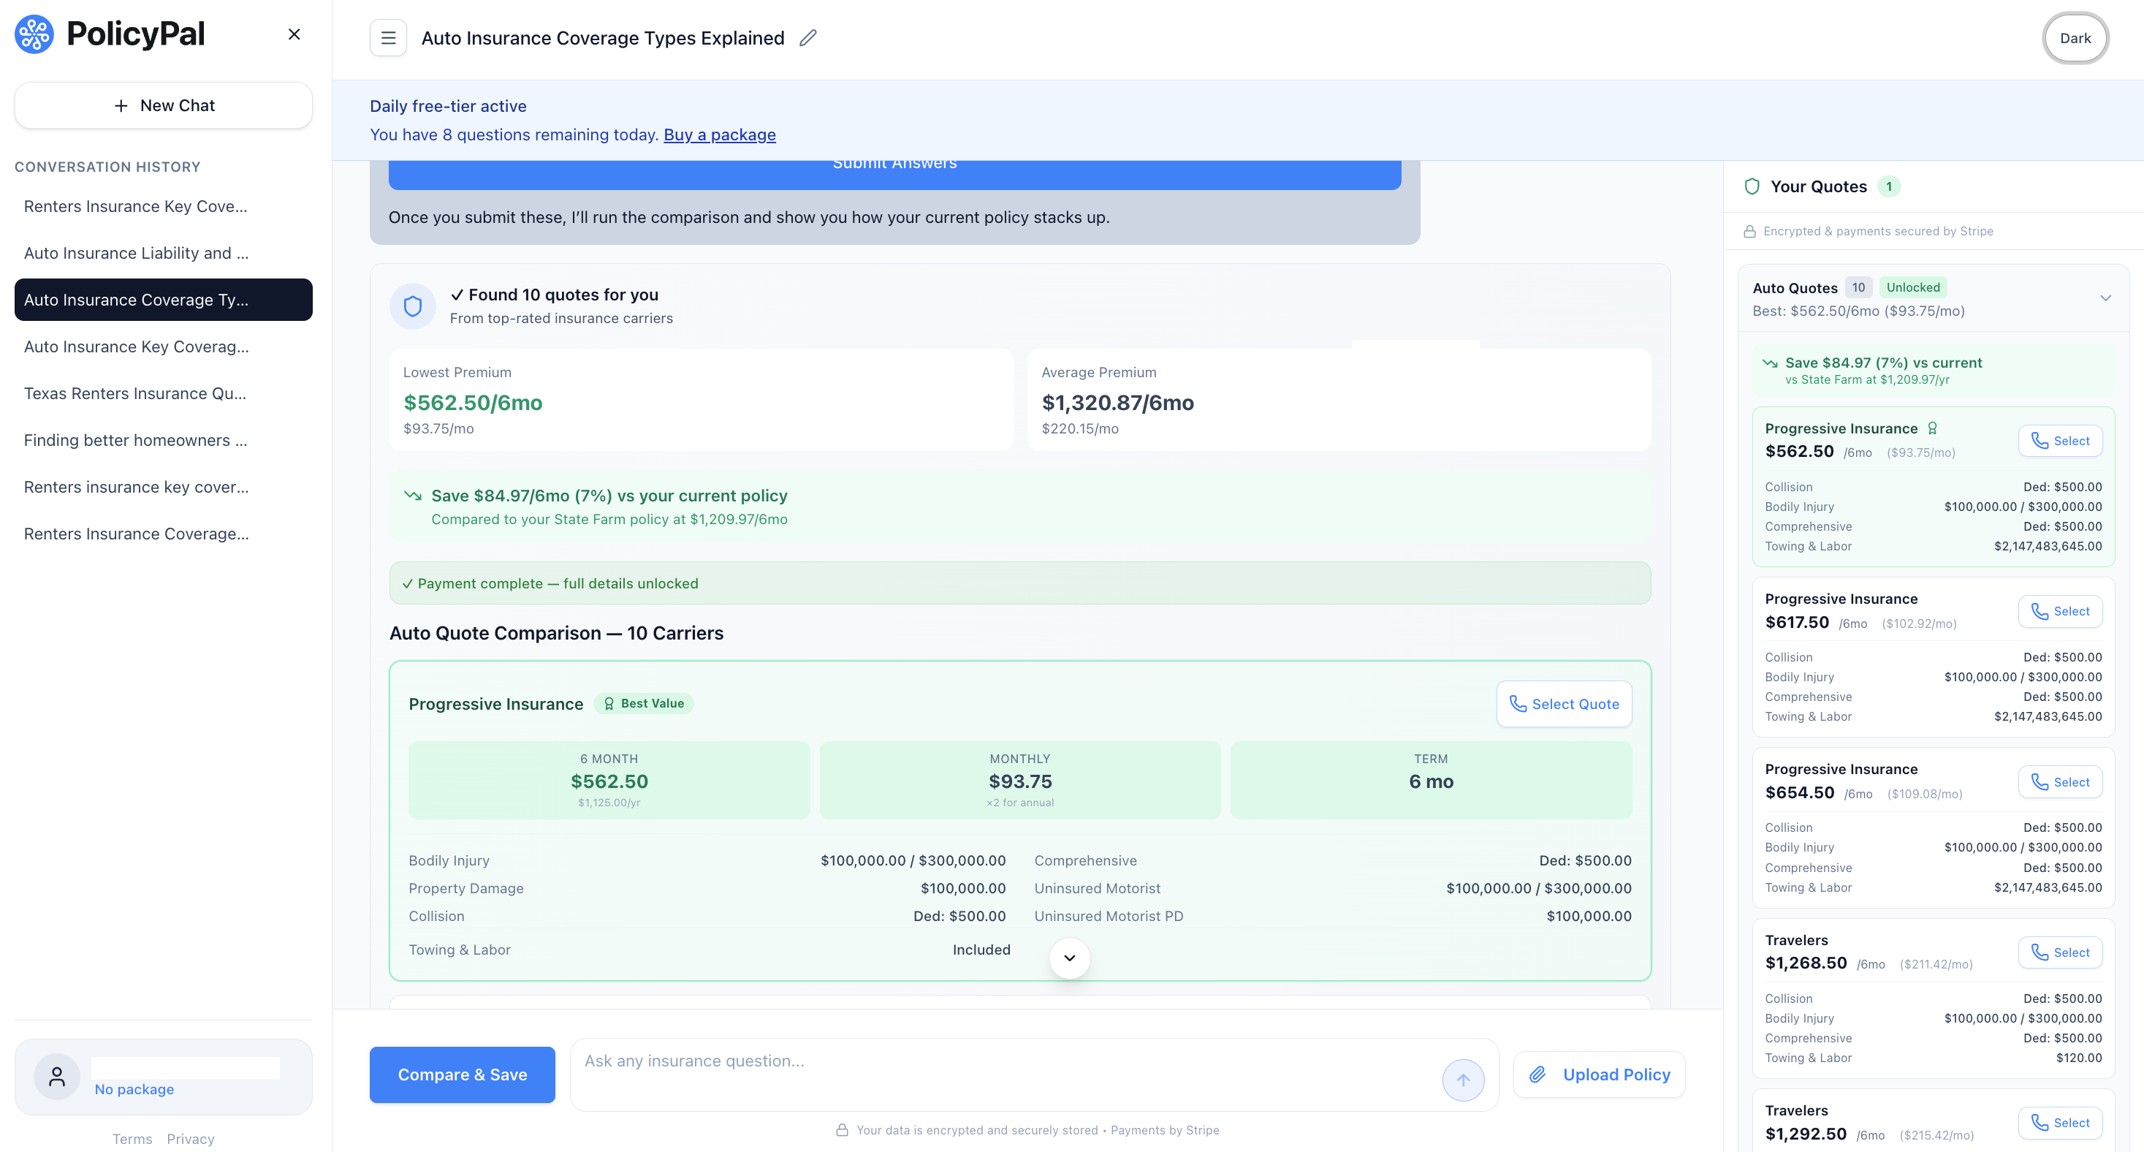Click the lock icon in the footer security note
The height and width of the screenshot is (1152, 2144).
843,1130
